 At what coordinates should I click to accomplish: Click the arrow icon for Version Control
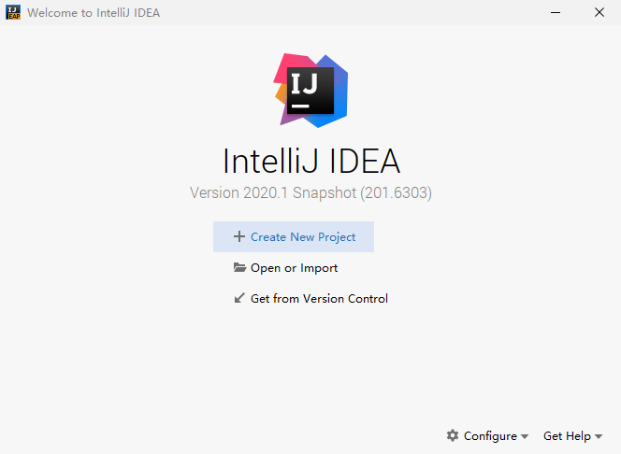tap(239, 299)
